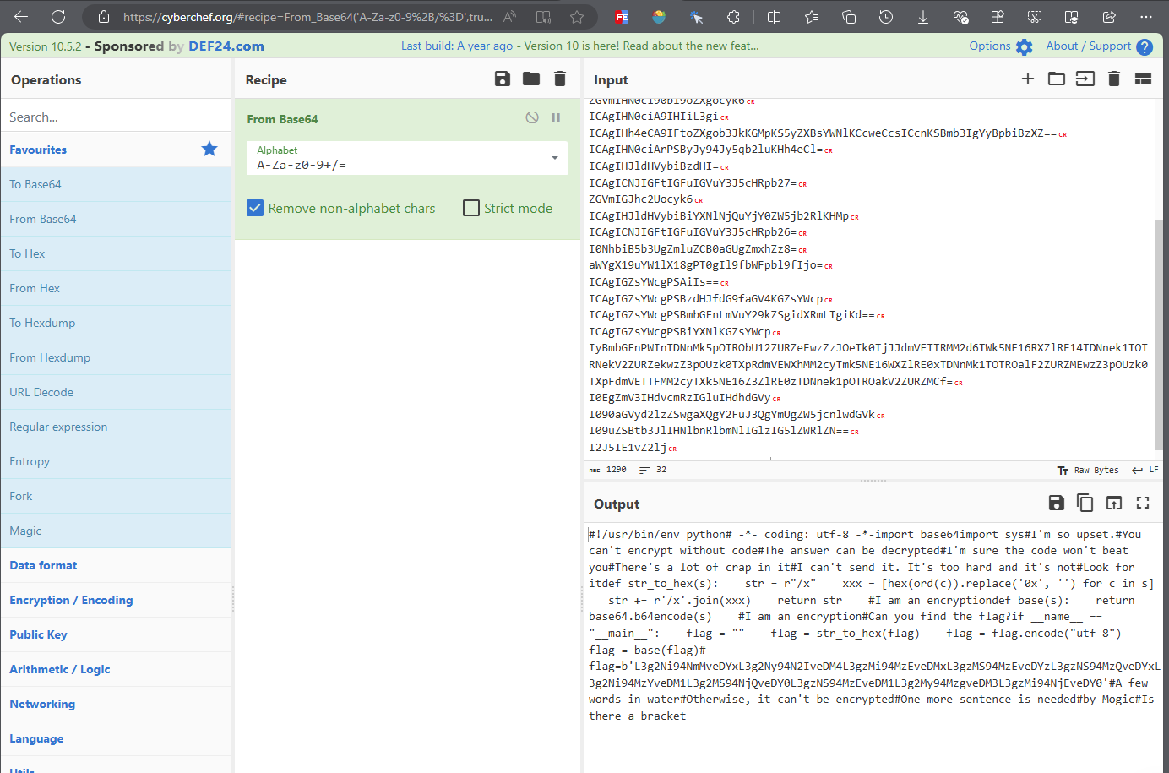Open folder as input
1169x773 pixels.
1057,79
